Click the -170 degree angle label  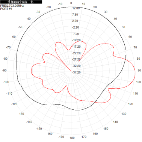pos(61,137)
